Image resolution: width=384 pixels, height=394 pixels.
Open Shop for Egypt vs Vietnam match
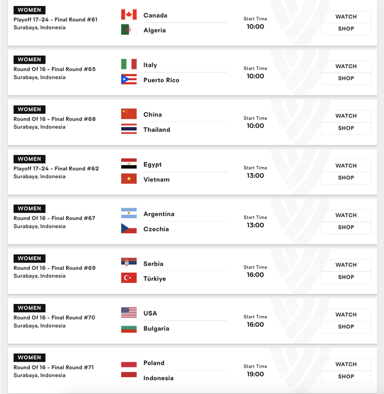click(346, 178)
